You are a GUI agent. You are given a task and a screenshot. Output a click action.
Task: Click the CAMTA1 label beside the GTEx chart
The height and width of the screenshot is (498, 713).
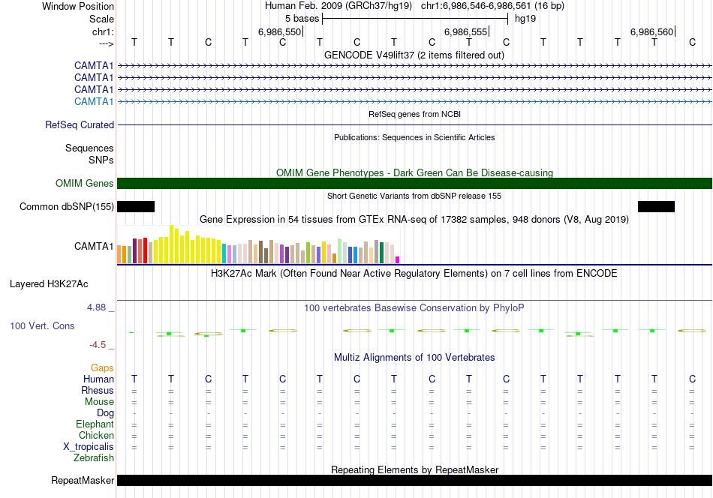click(94, 246)
